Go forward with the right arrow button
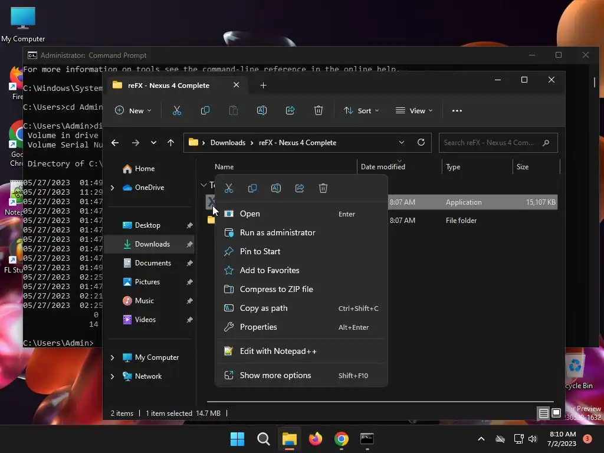The height and width of the screenshot is (453, 604). [136, 143]
